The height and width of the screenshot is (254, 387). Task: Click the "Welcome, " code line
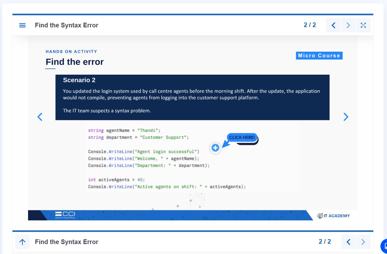pos(144,158)
